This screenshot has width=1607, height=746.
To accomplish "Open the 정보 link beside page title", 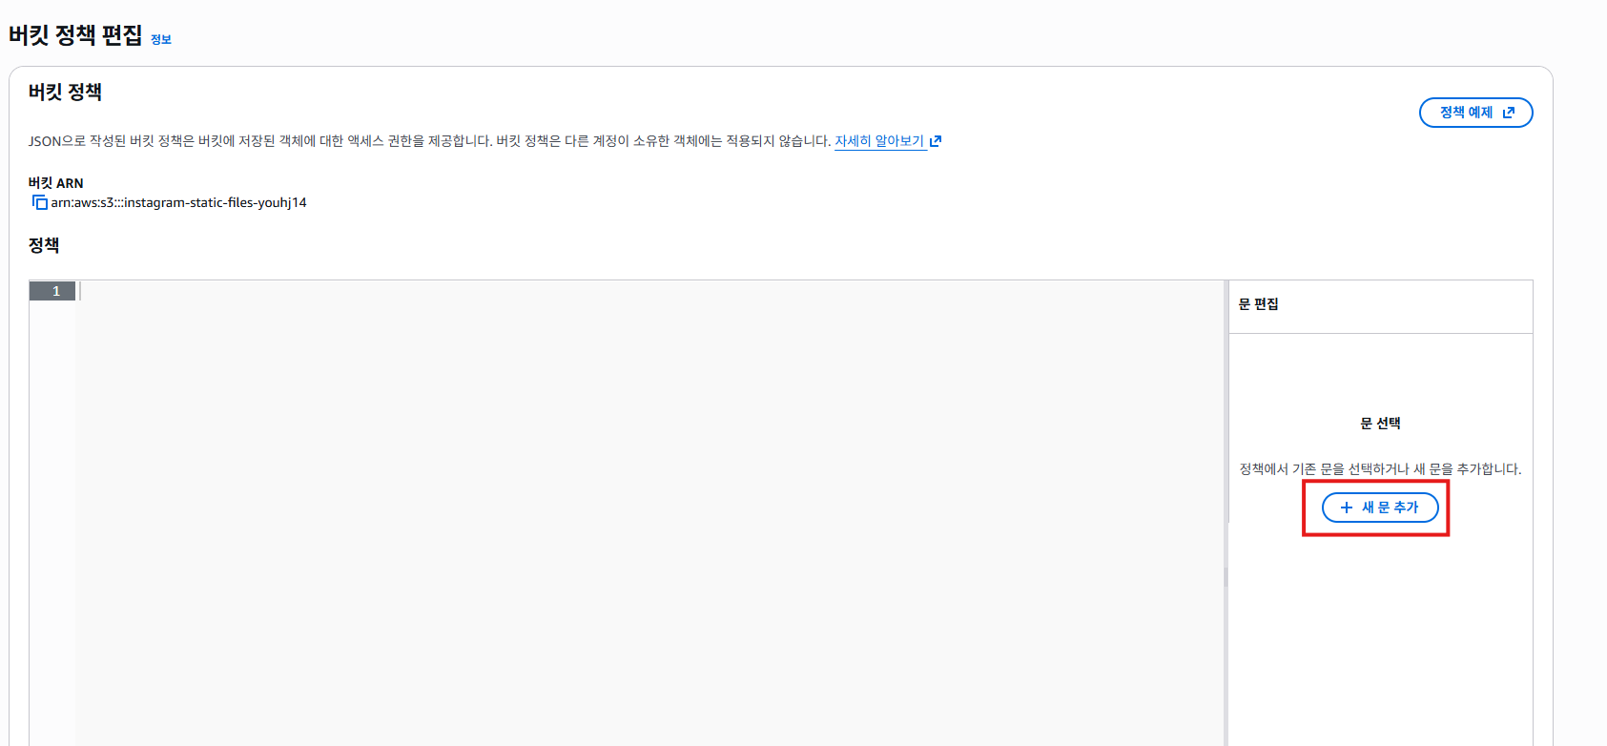I will [161, 39].
